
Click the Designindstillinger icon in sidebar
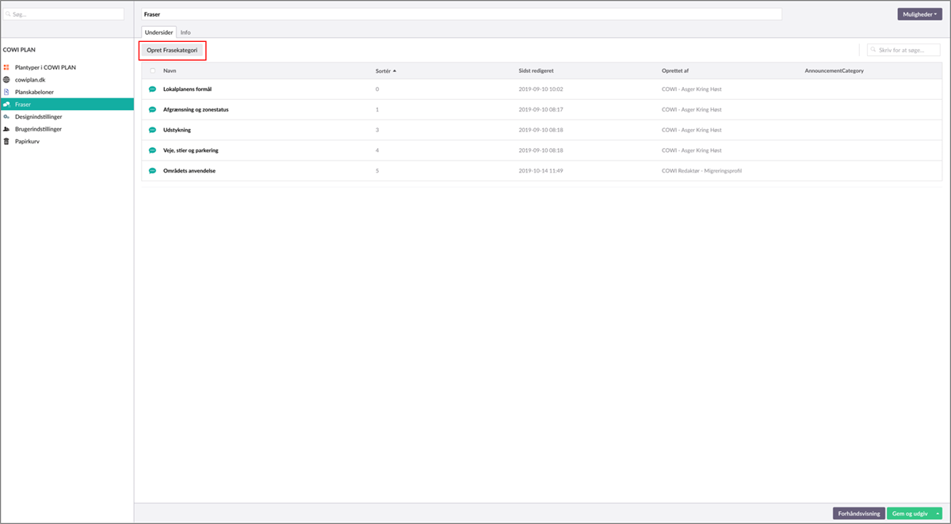(6, 116)
